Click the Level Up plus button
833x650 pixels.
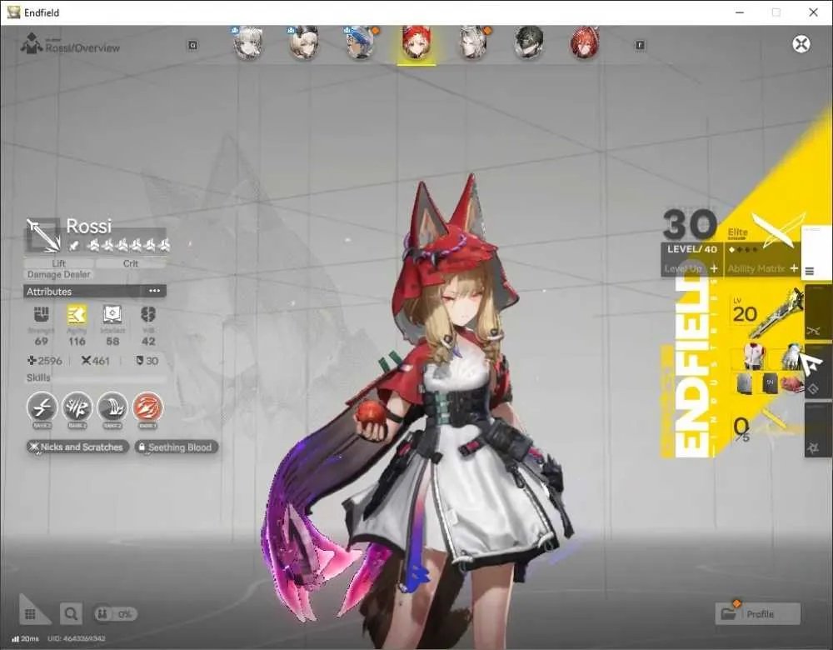(x=714, y=268)
